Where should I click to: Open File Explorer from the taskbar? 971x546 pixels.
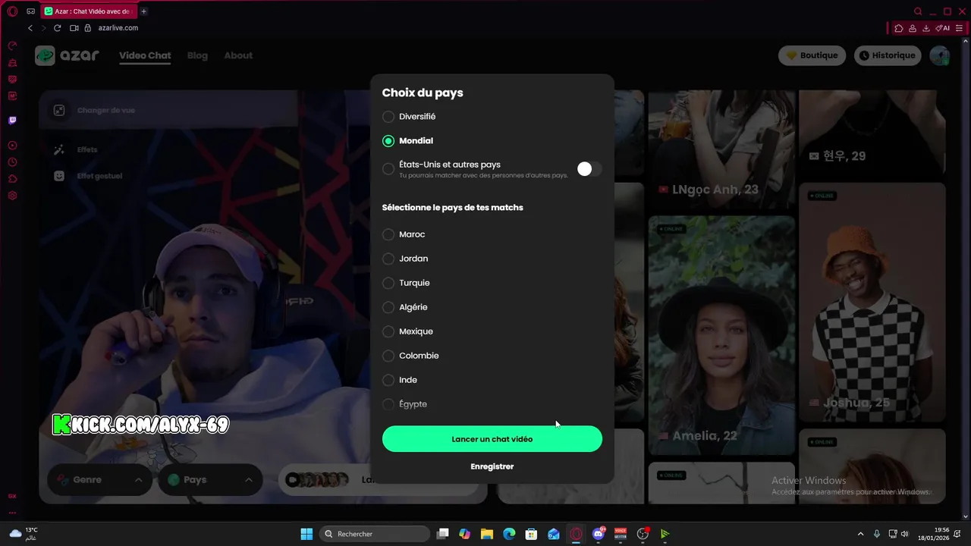pos(487,534)
